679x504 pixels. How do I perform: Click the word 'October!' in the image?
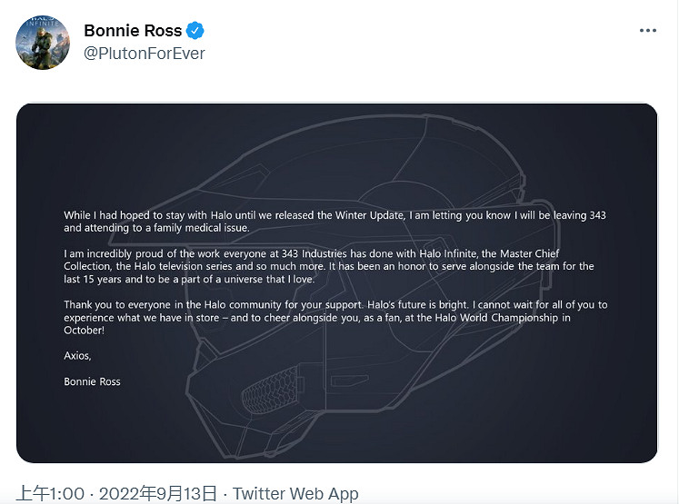pyautogui.click(x=85, y=331)
